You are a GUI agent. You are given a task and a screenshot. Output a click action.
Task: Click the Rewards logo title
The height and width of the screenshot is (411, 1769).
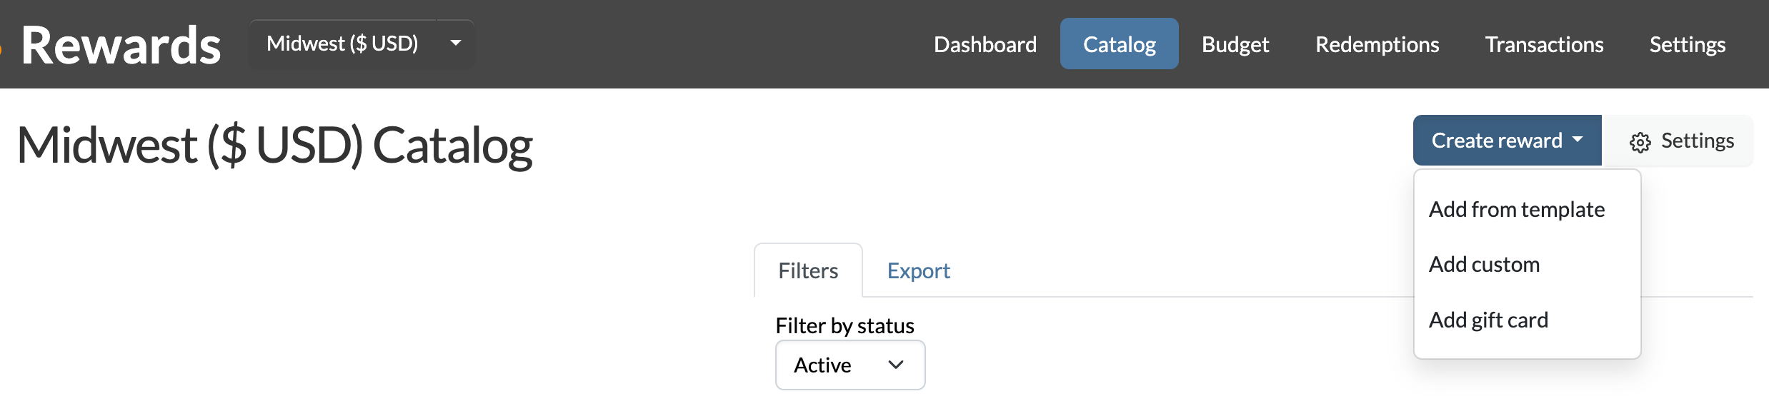121,45
